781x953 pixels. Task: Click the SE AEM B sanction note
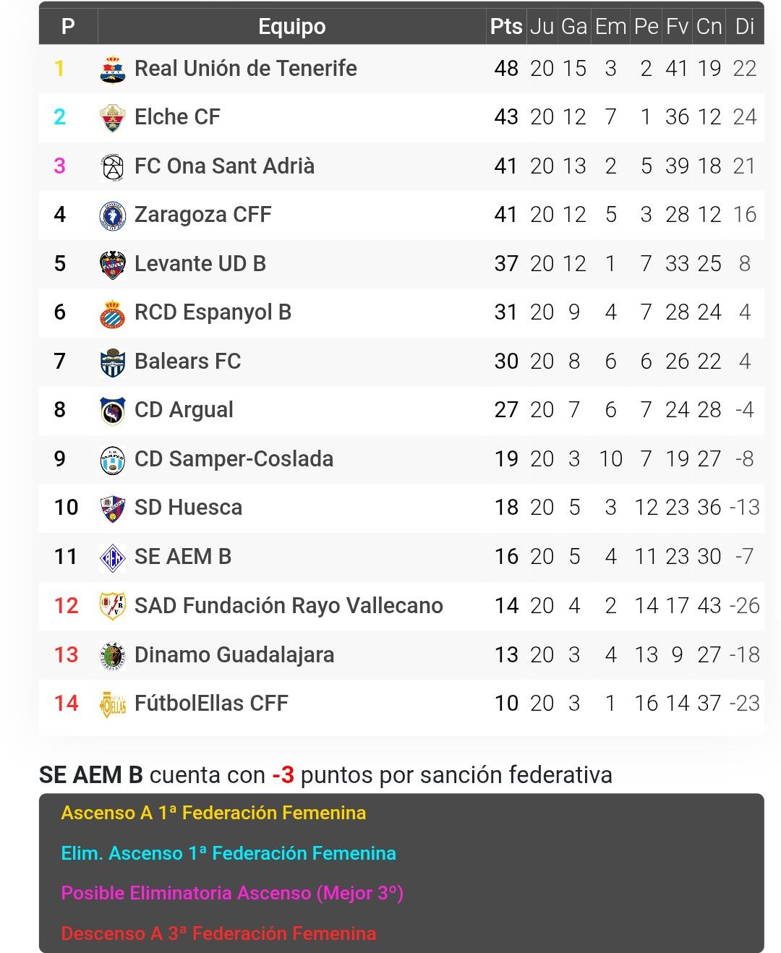[x=325, y=774]
